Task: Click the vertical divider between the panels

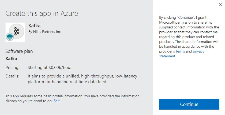Action: click(x=153, y=57)
